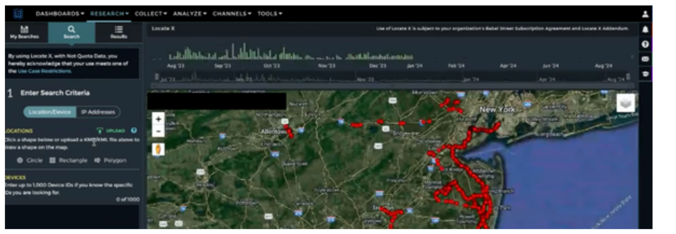Choose the Rectangle shape tool
The image size is (676, 234).
click(68, 160)
